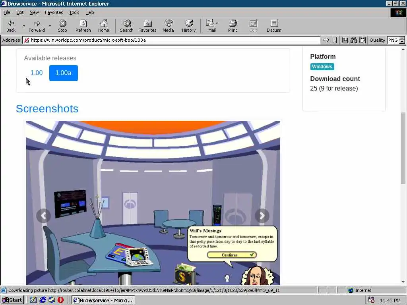Click inside the address URL field

171,40
